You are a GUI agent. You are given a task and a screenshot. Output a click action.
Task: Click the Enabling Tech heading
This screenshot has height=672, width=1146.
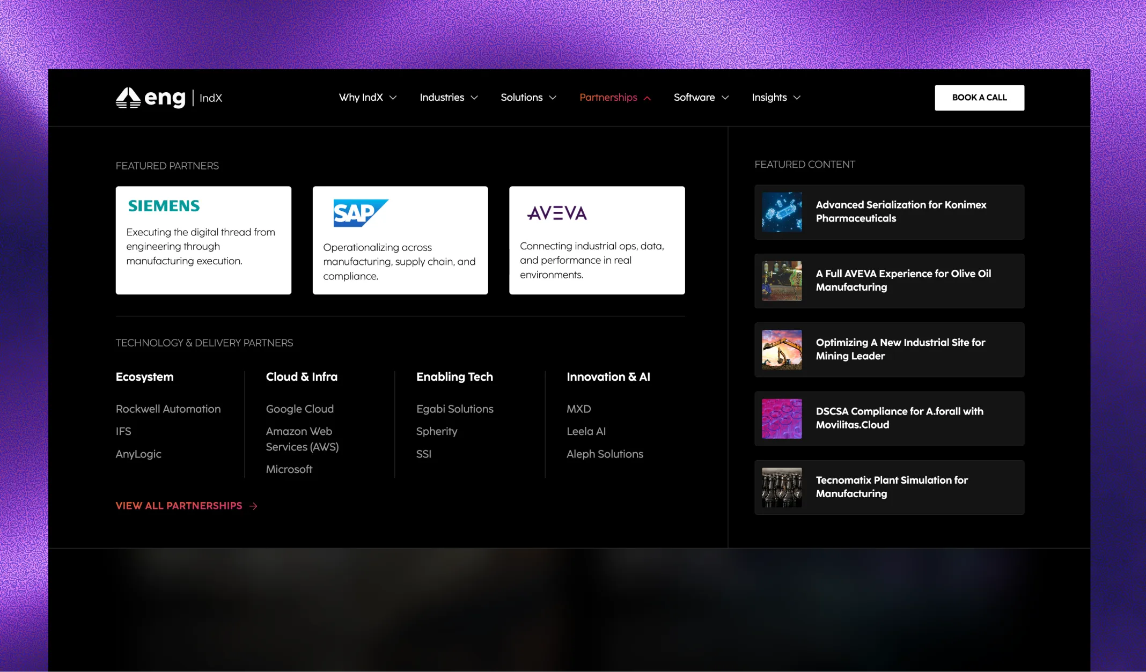point(454,376)
